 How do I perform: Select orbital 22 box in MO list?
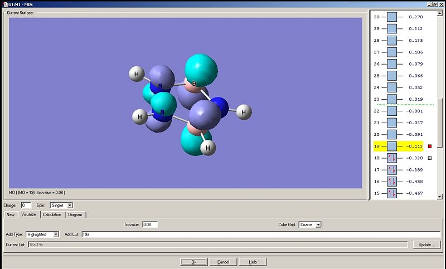point(392,111)
